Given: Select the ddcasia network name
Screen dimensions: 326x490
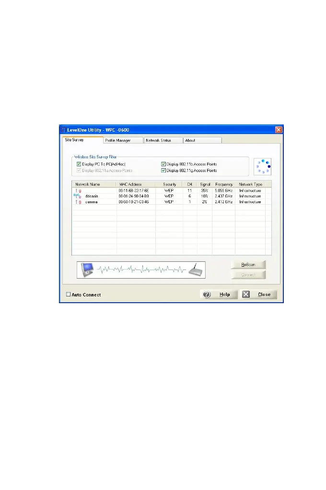Looking at the screenshot, I should [x=92, y=196].
